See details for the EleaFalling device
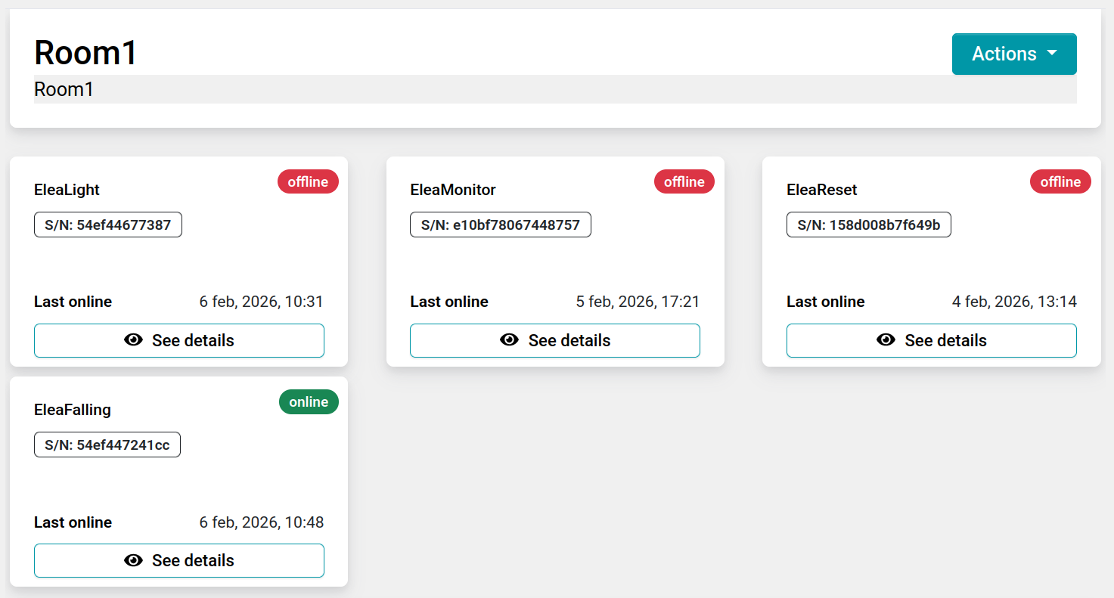Viewport: 1114px width, 598px height. 179,560
